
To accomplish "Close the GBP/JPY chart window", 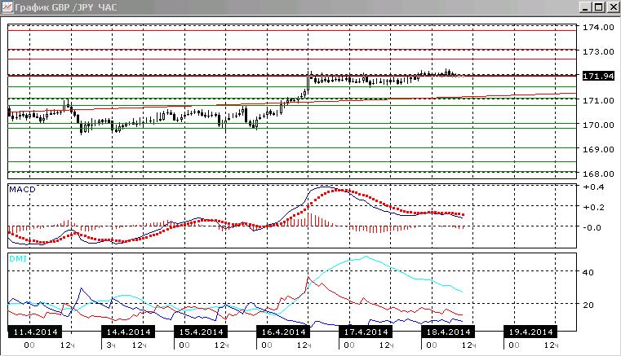I will pos(612,7).
